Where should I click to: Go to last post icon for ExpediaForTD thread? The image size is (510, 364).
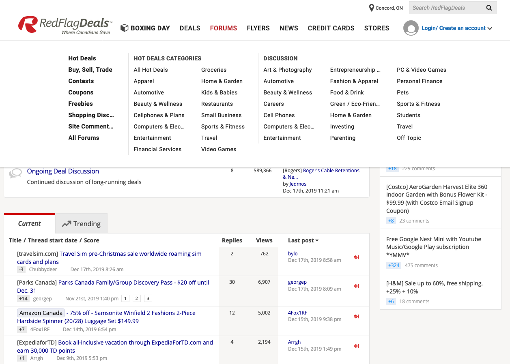coord(356,346)
